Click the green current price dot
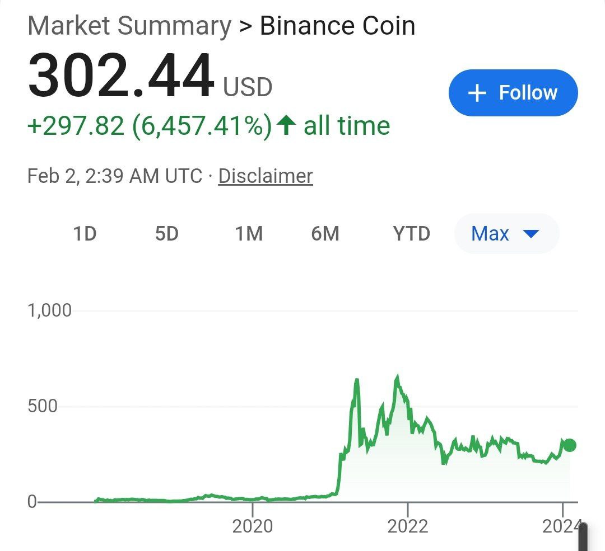Image resolution: width=605 pixels, height=551 pixels. tap(570, 445)
